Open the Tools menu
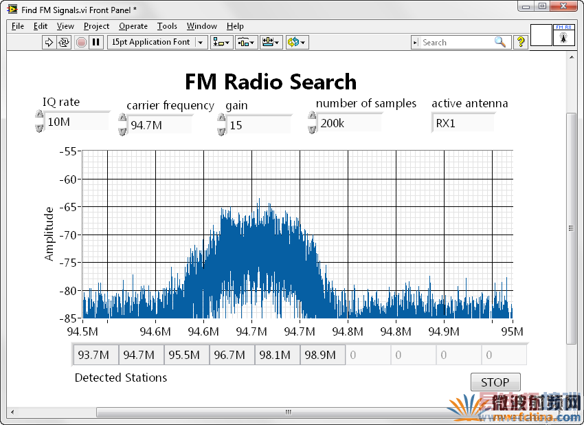The height and width of the screenshot is (425, 584). tap(167, 26)
